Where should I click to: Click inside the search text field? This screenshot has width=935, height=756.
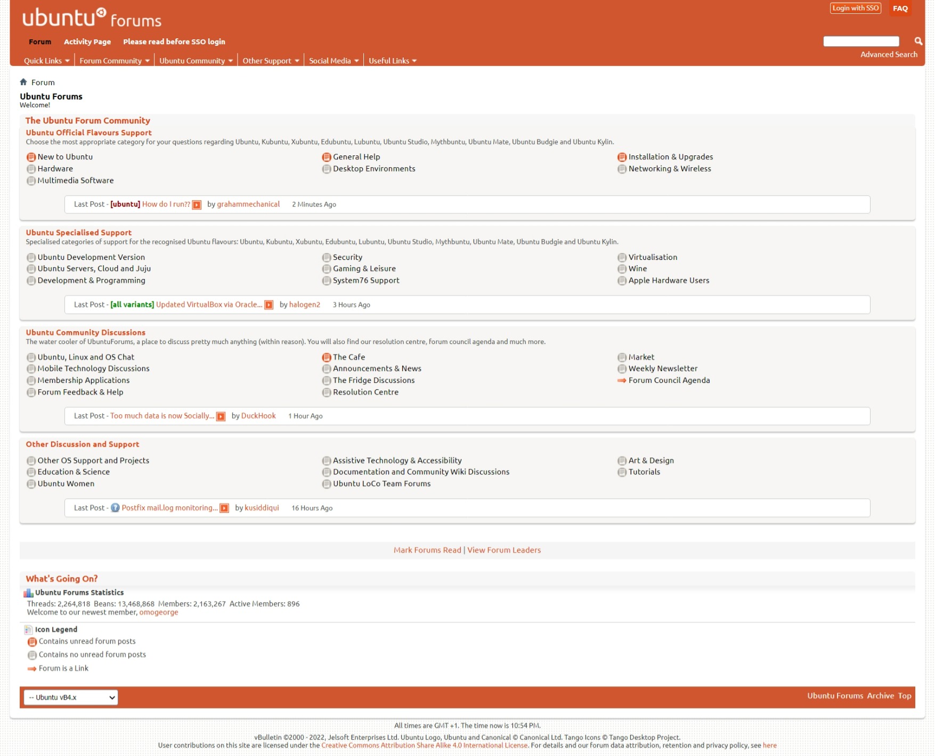860,42
